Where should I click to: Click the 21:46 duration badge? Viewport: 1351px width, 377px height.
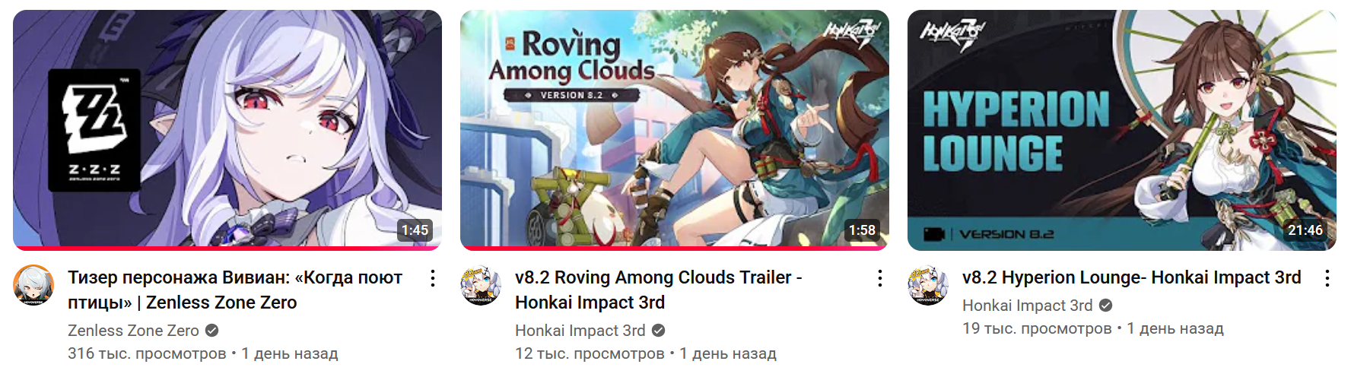1305,230
